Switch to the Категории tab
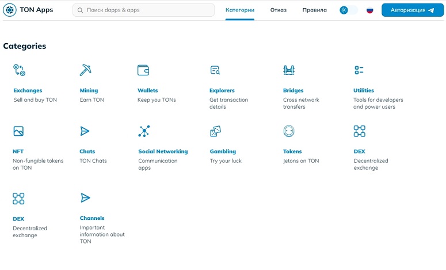The width and height of the screenshot is (446, 270). point(240,10)
